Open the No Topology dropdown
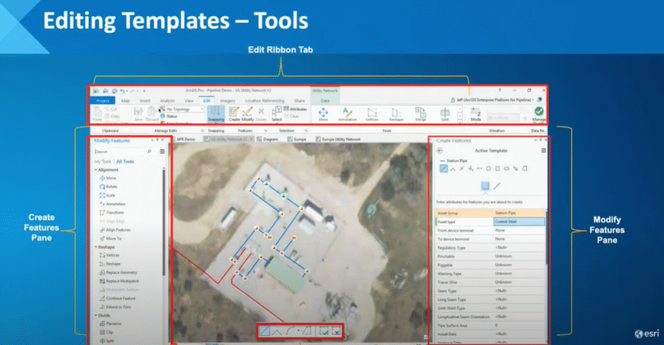 (182, 109)
